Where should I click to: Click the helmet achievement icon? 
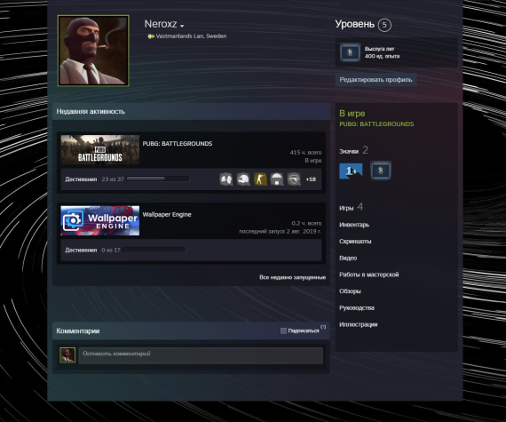pos(243,179)
